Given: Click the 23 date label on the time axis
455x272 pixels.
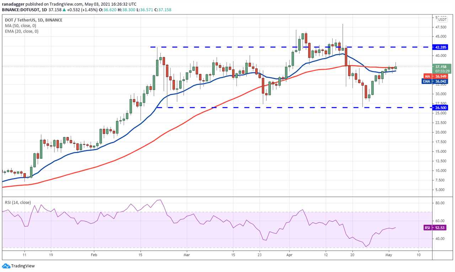Looking at the screenshot, I should pos(260,255).
